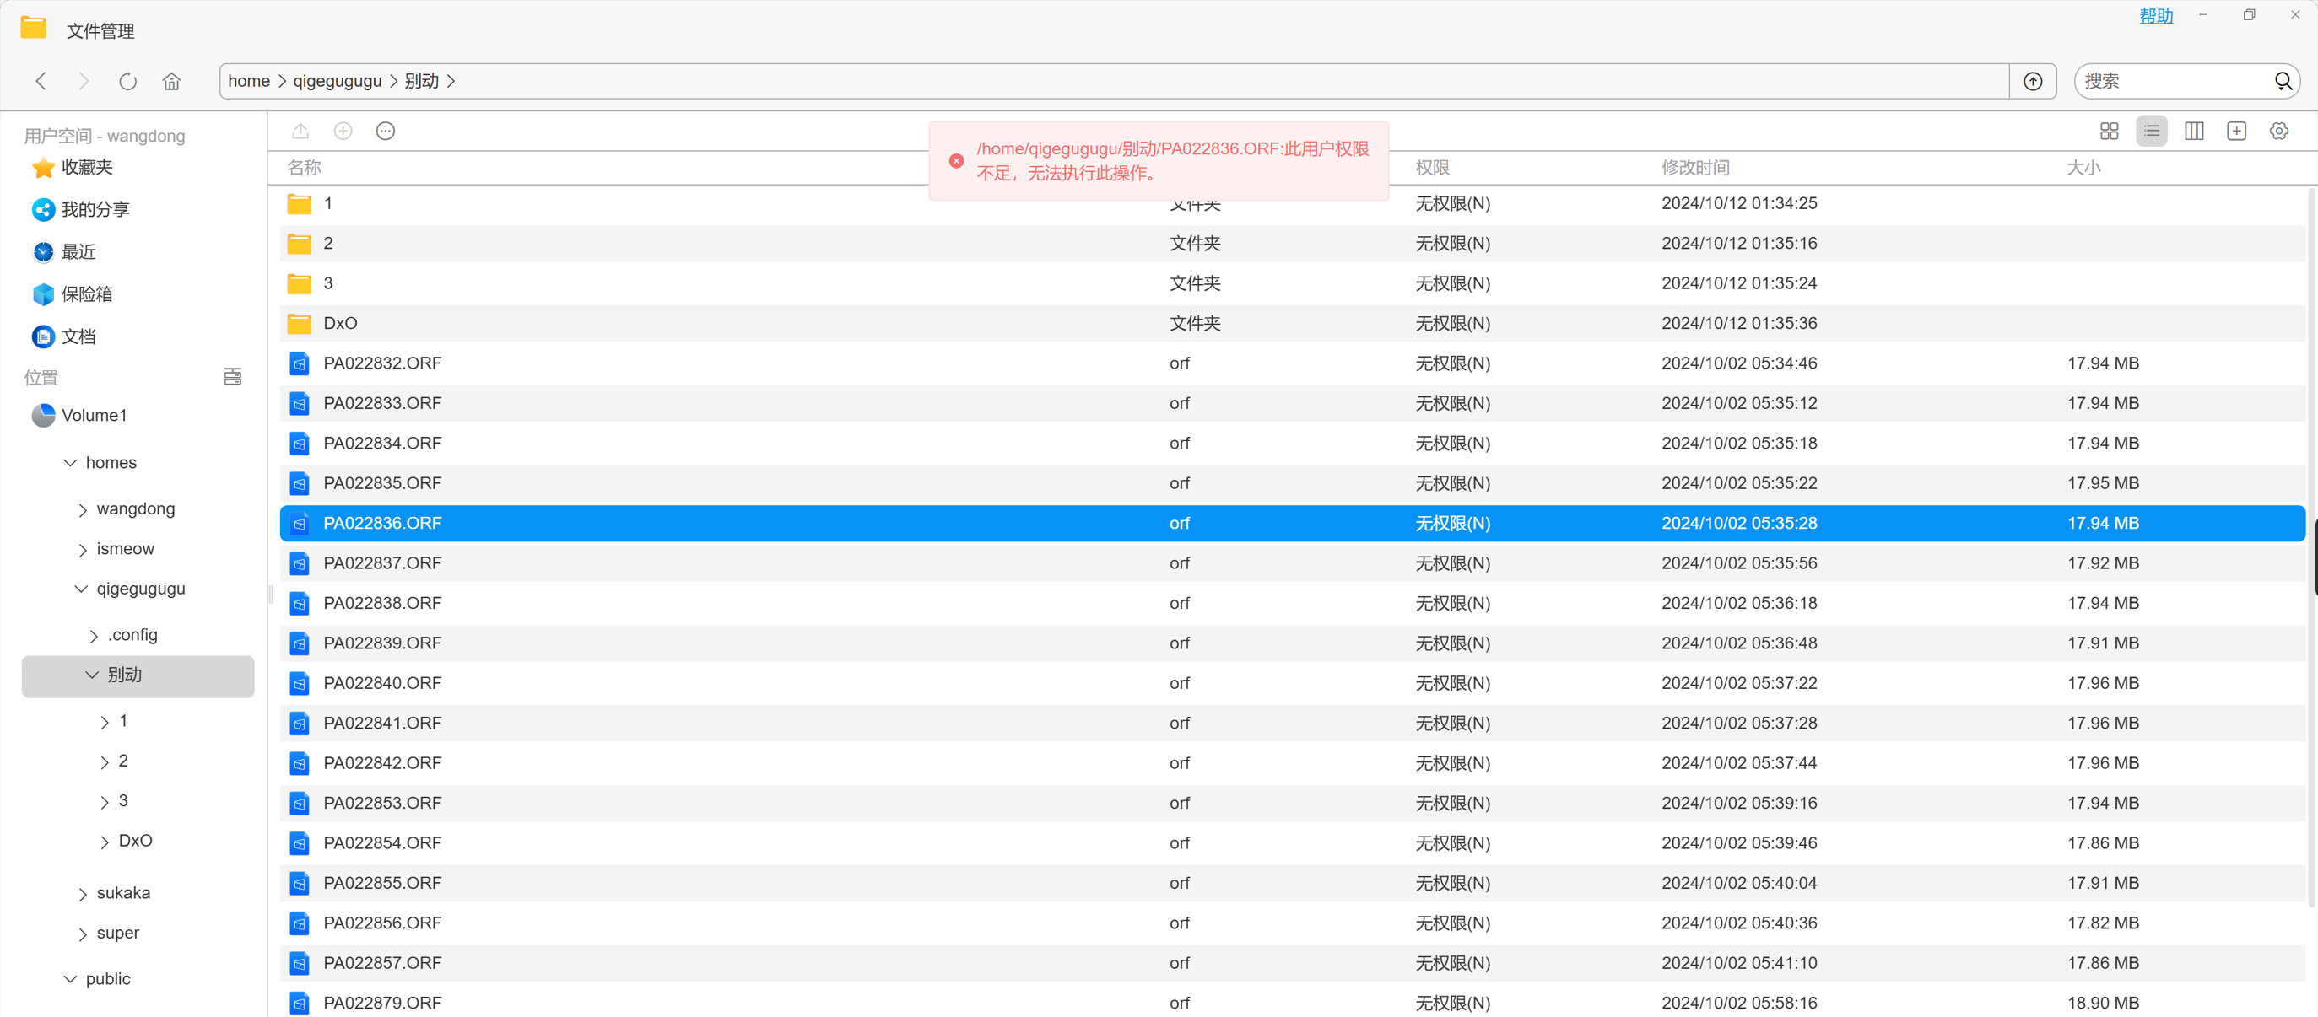Click the go-up arrow beside path bar
Image resolution: width=2318 pixels, height=1017 pixels.
(2033, 81)
